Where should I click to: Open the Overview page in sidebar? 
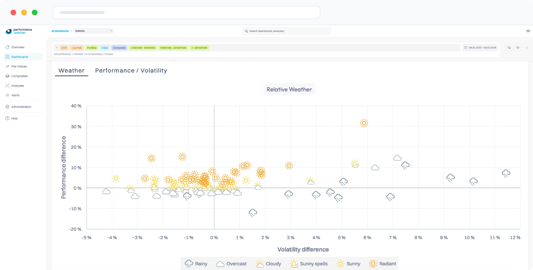tap(18, 47)
